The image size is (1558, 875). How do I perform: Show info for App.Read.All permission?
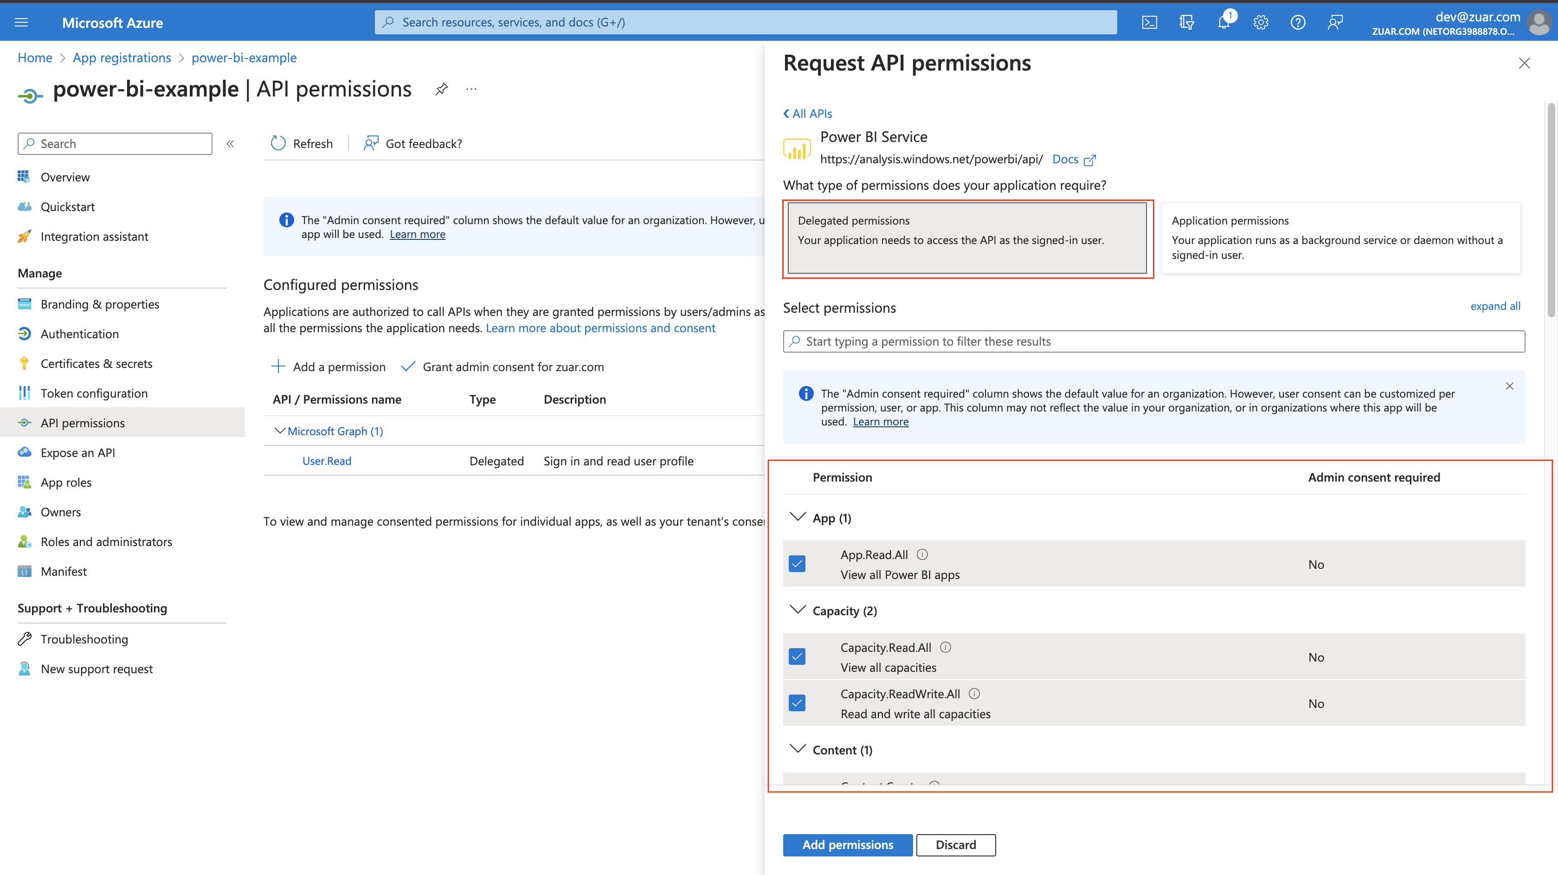click(x=922, y=554)
